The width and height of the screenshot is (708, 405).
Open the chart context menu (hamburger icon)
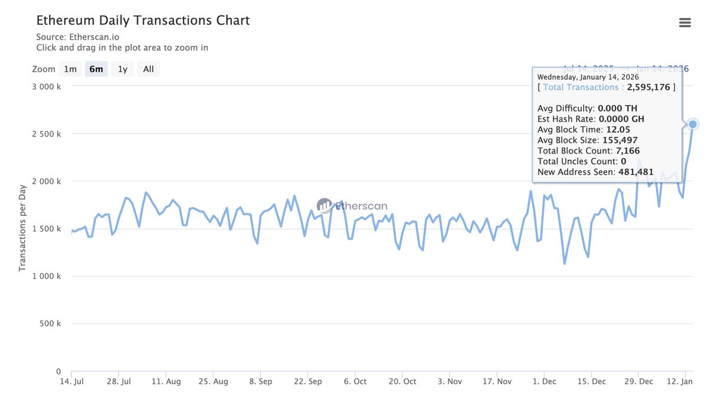(684, 22)
